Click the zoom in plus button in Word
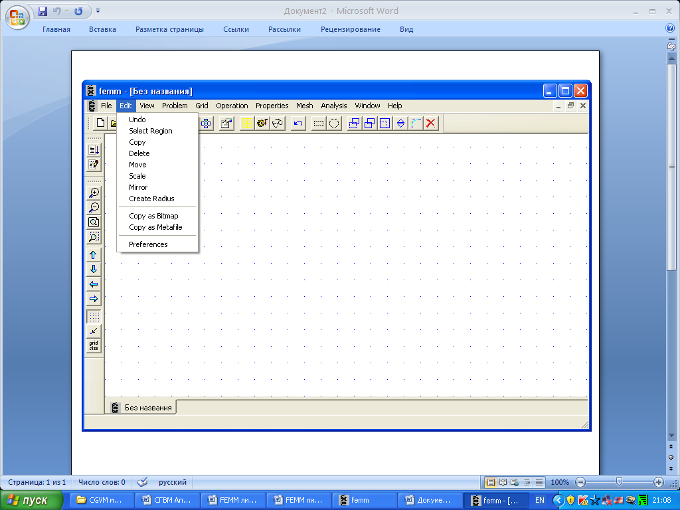 (x=658, y=482)
